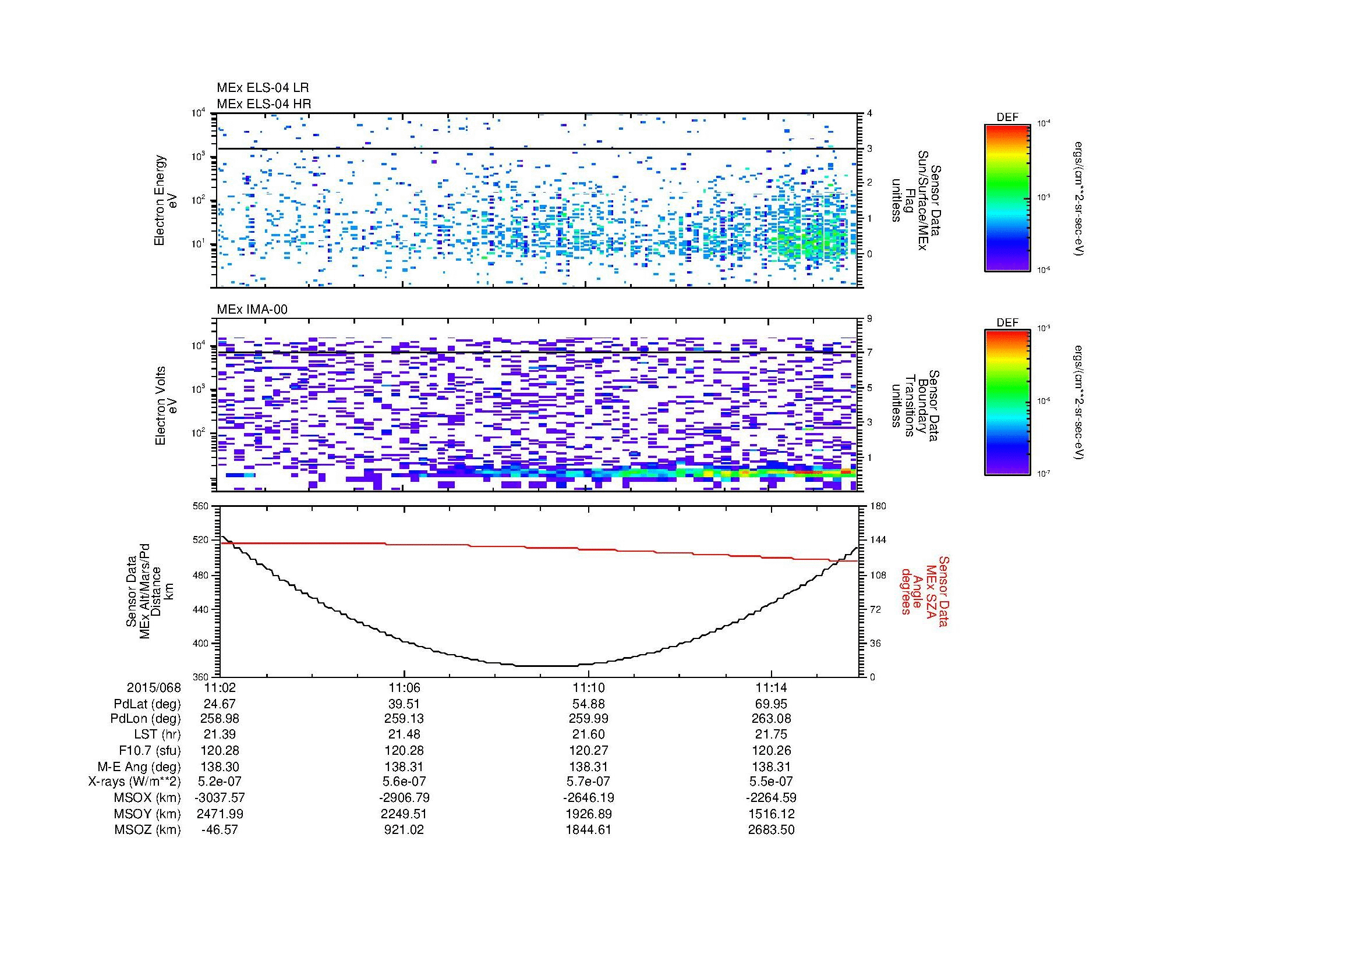Image resolution: width=1362 pixels, height=962 pixels.
Task: Select the MSOZ (km) row label
Action: 147,830
